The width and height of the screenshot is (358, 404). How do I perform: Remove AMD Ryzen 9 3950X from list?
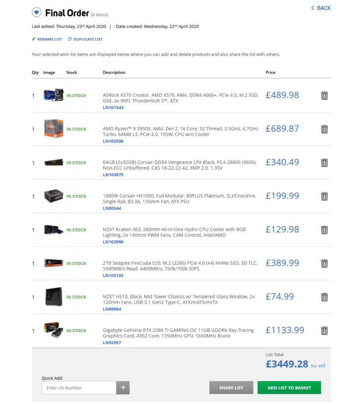point(324,129)
